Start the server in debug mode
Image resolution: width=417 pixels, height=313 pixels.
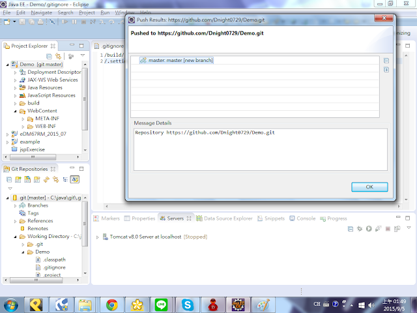pos(360,229)
